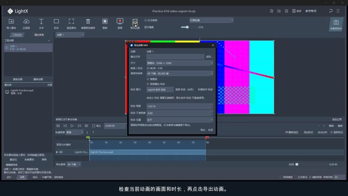The height and width of the screenshot is (196, 348).
Task: Click the output file input field
Action: (x=175, y=57)
